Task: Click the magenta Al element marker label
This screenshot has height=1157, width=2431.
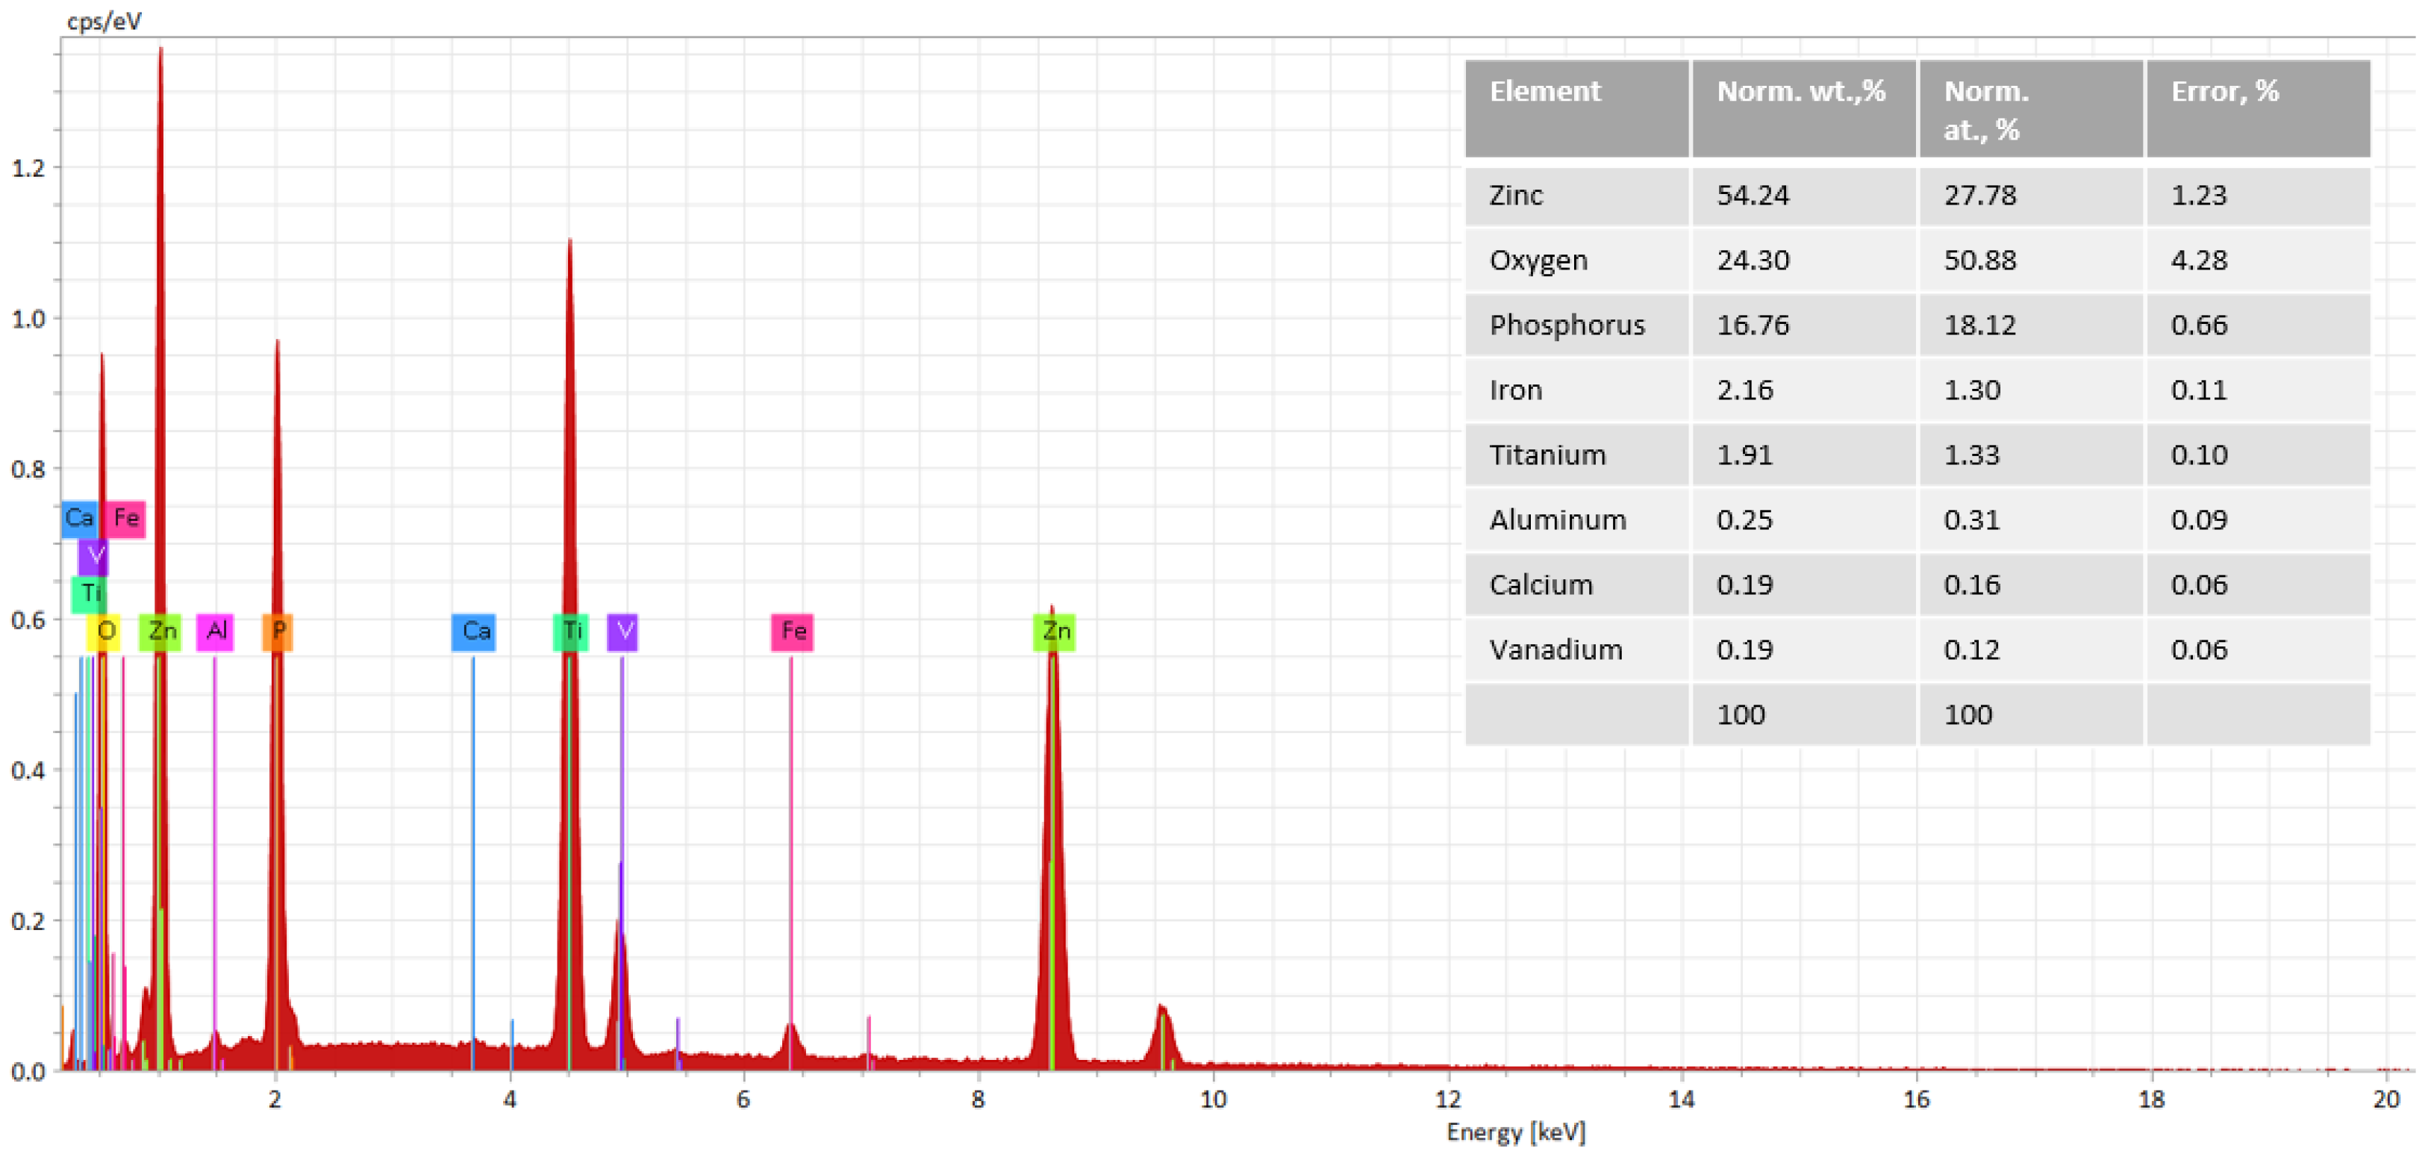Action: click(x=215, y=631)
